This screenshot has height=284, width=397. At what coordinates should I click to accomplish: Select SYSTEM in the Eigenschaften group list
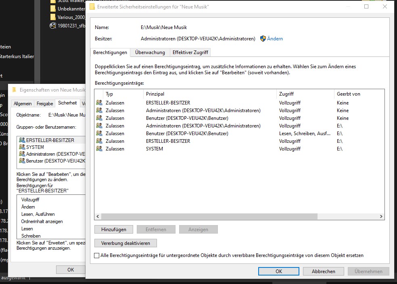[x=35, y=147]
